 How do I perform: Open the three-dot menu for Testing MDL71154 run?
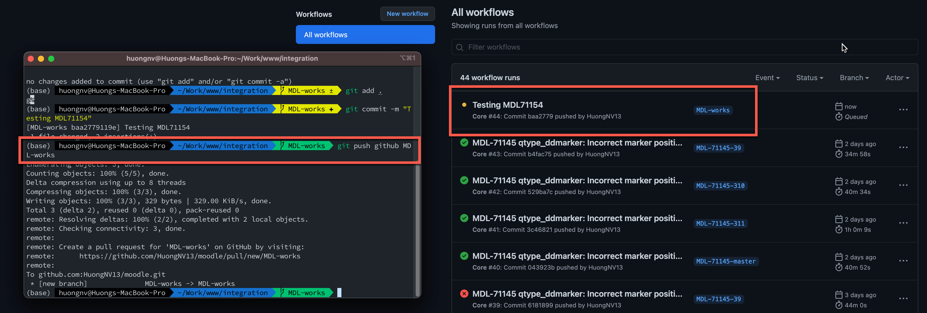pyautogui.click(x=903, y=110)
